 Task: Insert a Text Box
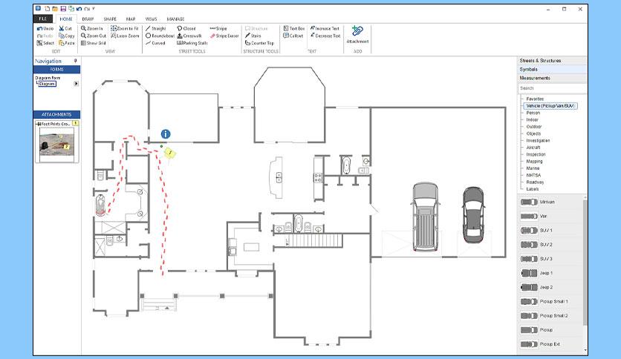click(x=294, y=28)
